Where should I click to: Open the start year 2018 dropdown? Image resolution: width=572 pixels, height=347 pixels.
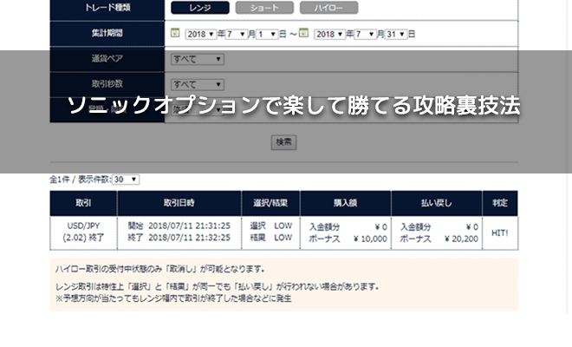tap(201, 35)
